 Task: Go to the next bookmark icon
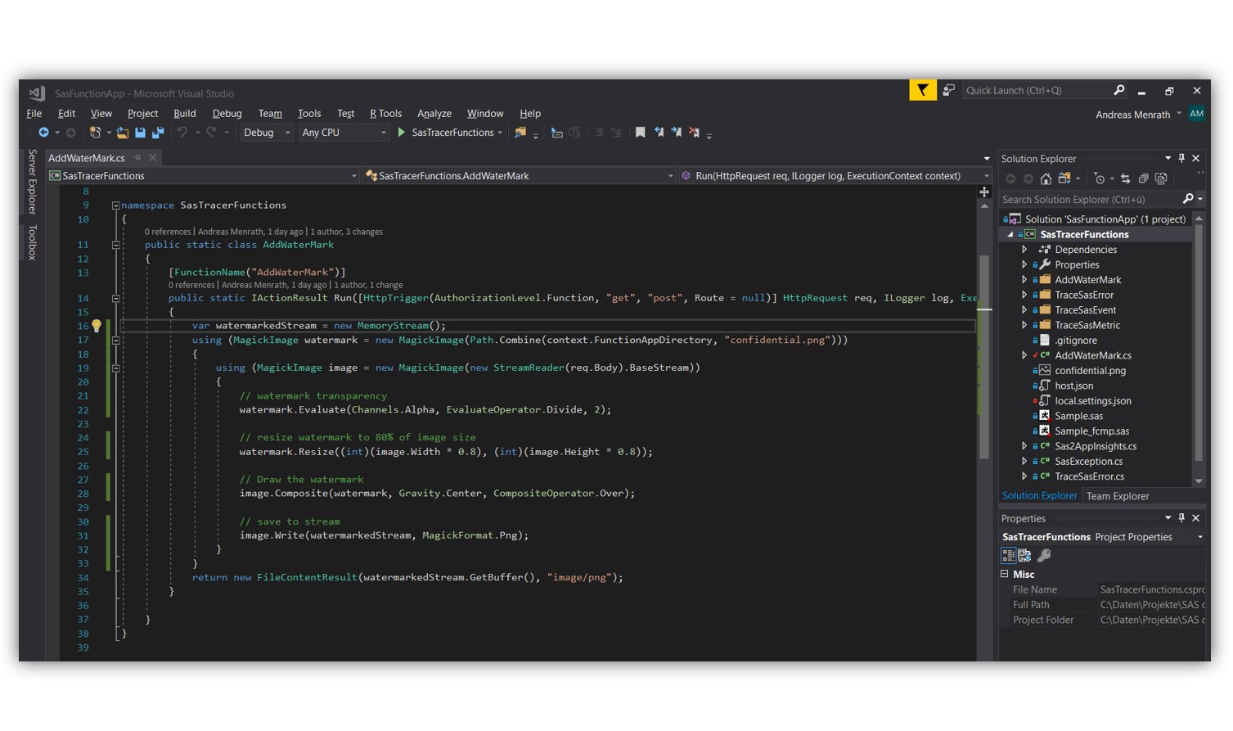(x=677, y=133)
